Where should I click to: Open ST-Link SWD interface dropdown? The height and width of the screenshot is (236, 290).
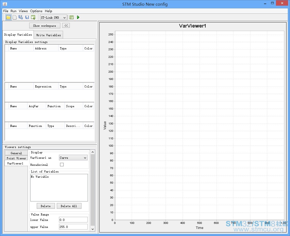pos(54,18)
